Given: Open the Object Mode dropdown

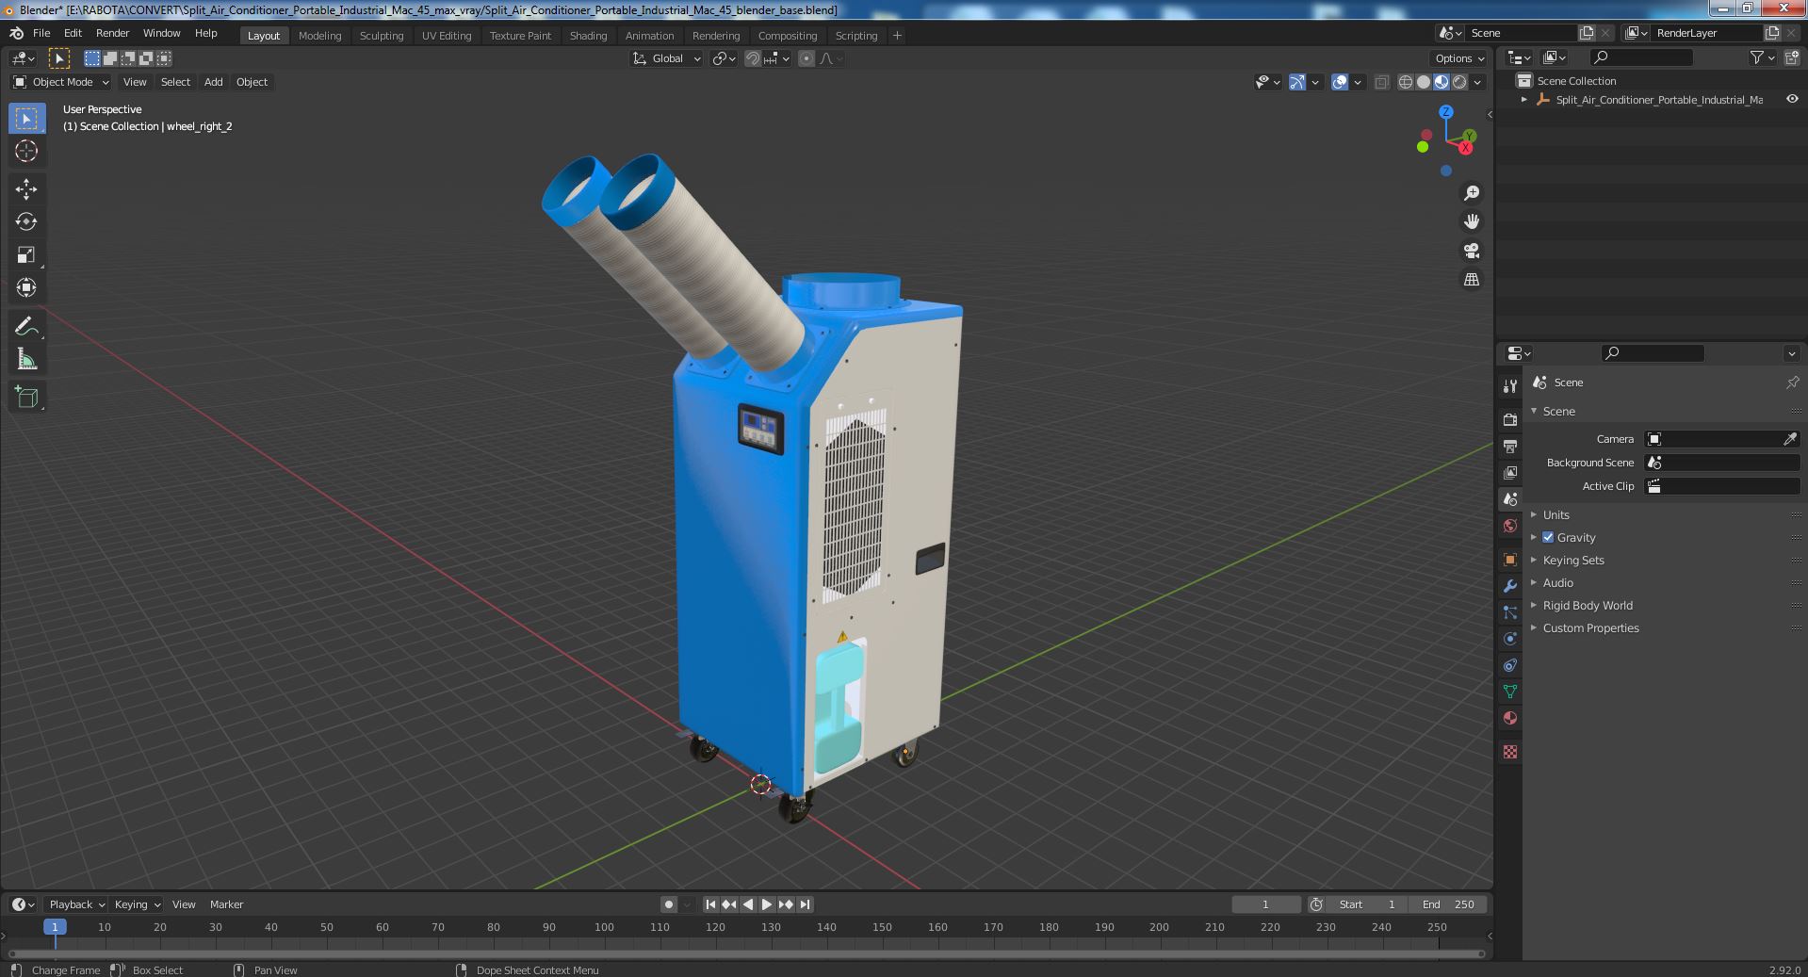Looking at the screenshot, I should pyautogui.click(x=61, y=82).
